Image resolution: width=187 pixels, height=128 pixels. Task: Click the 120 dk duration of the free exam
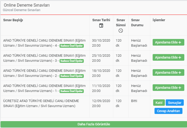119,103
